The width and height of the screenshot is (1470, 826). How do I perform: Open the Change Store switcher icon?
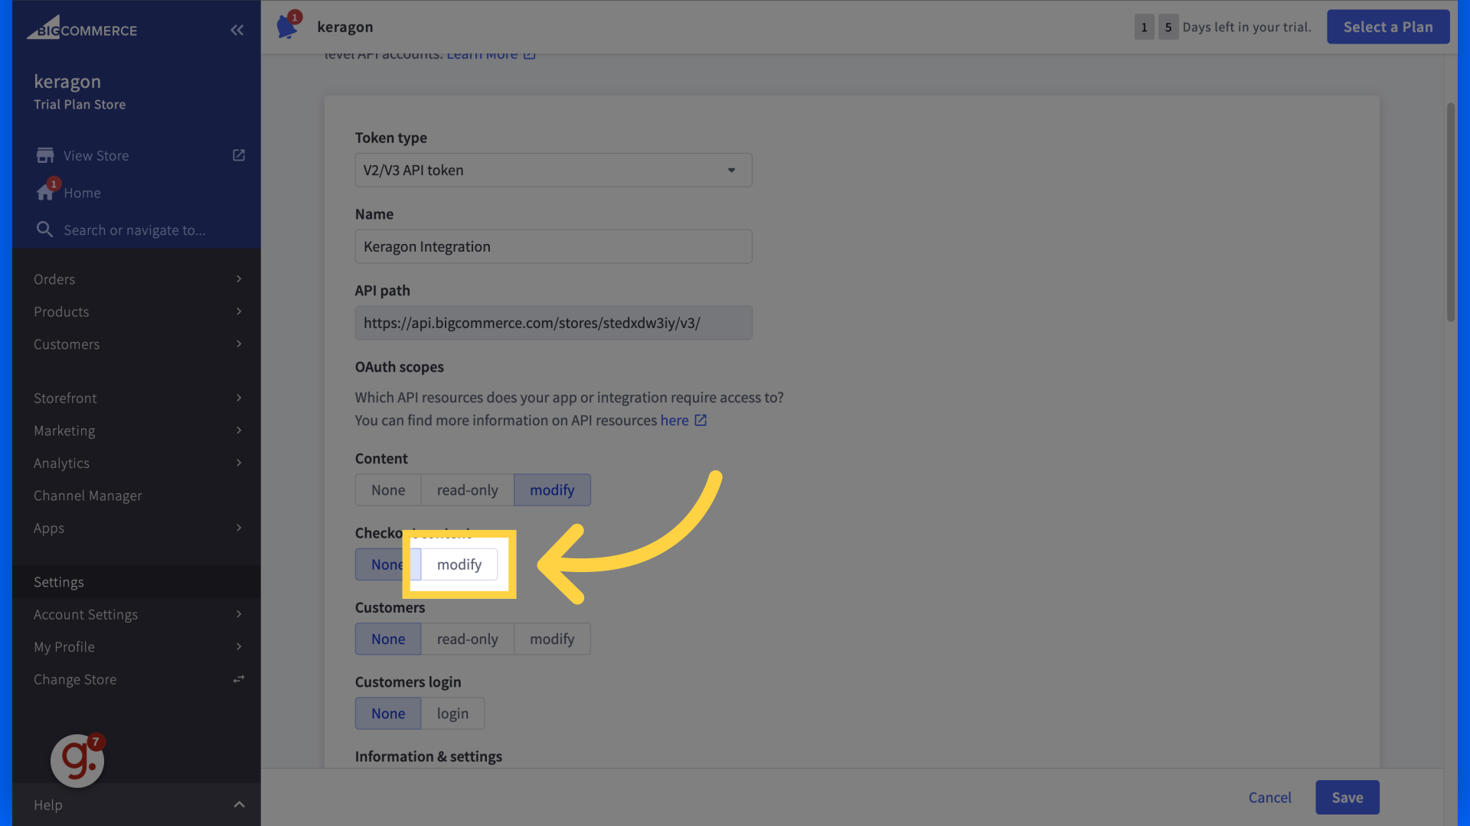coord(238,678)
